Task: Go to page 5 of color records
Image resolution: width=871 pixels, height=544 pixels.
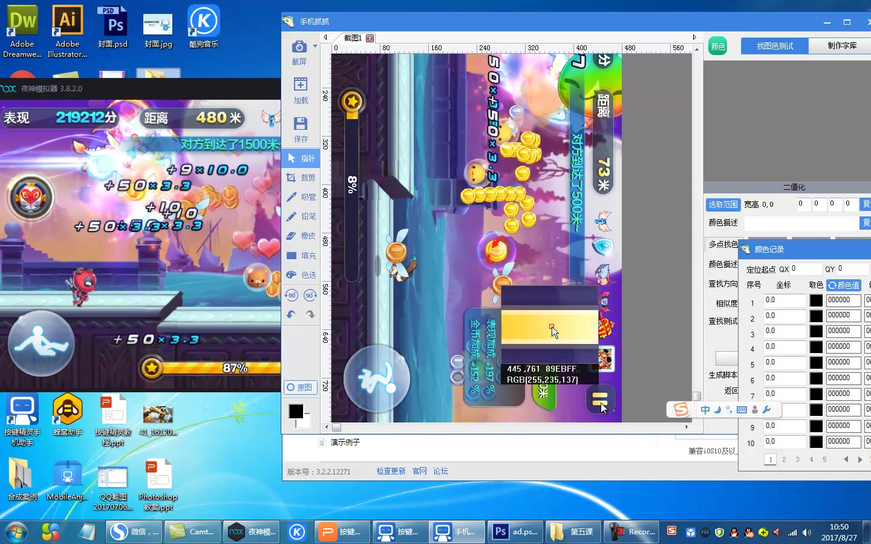Action: [824, 460]
